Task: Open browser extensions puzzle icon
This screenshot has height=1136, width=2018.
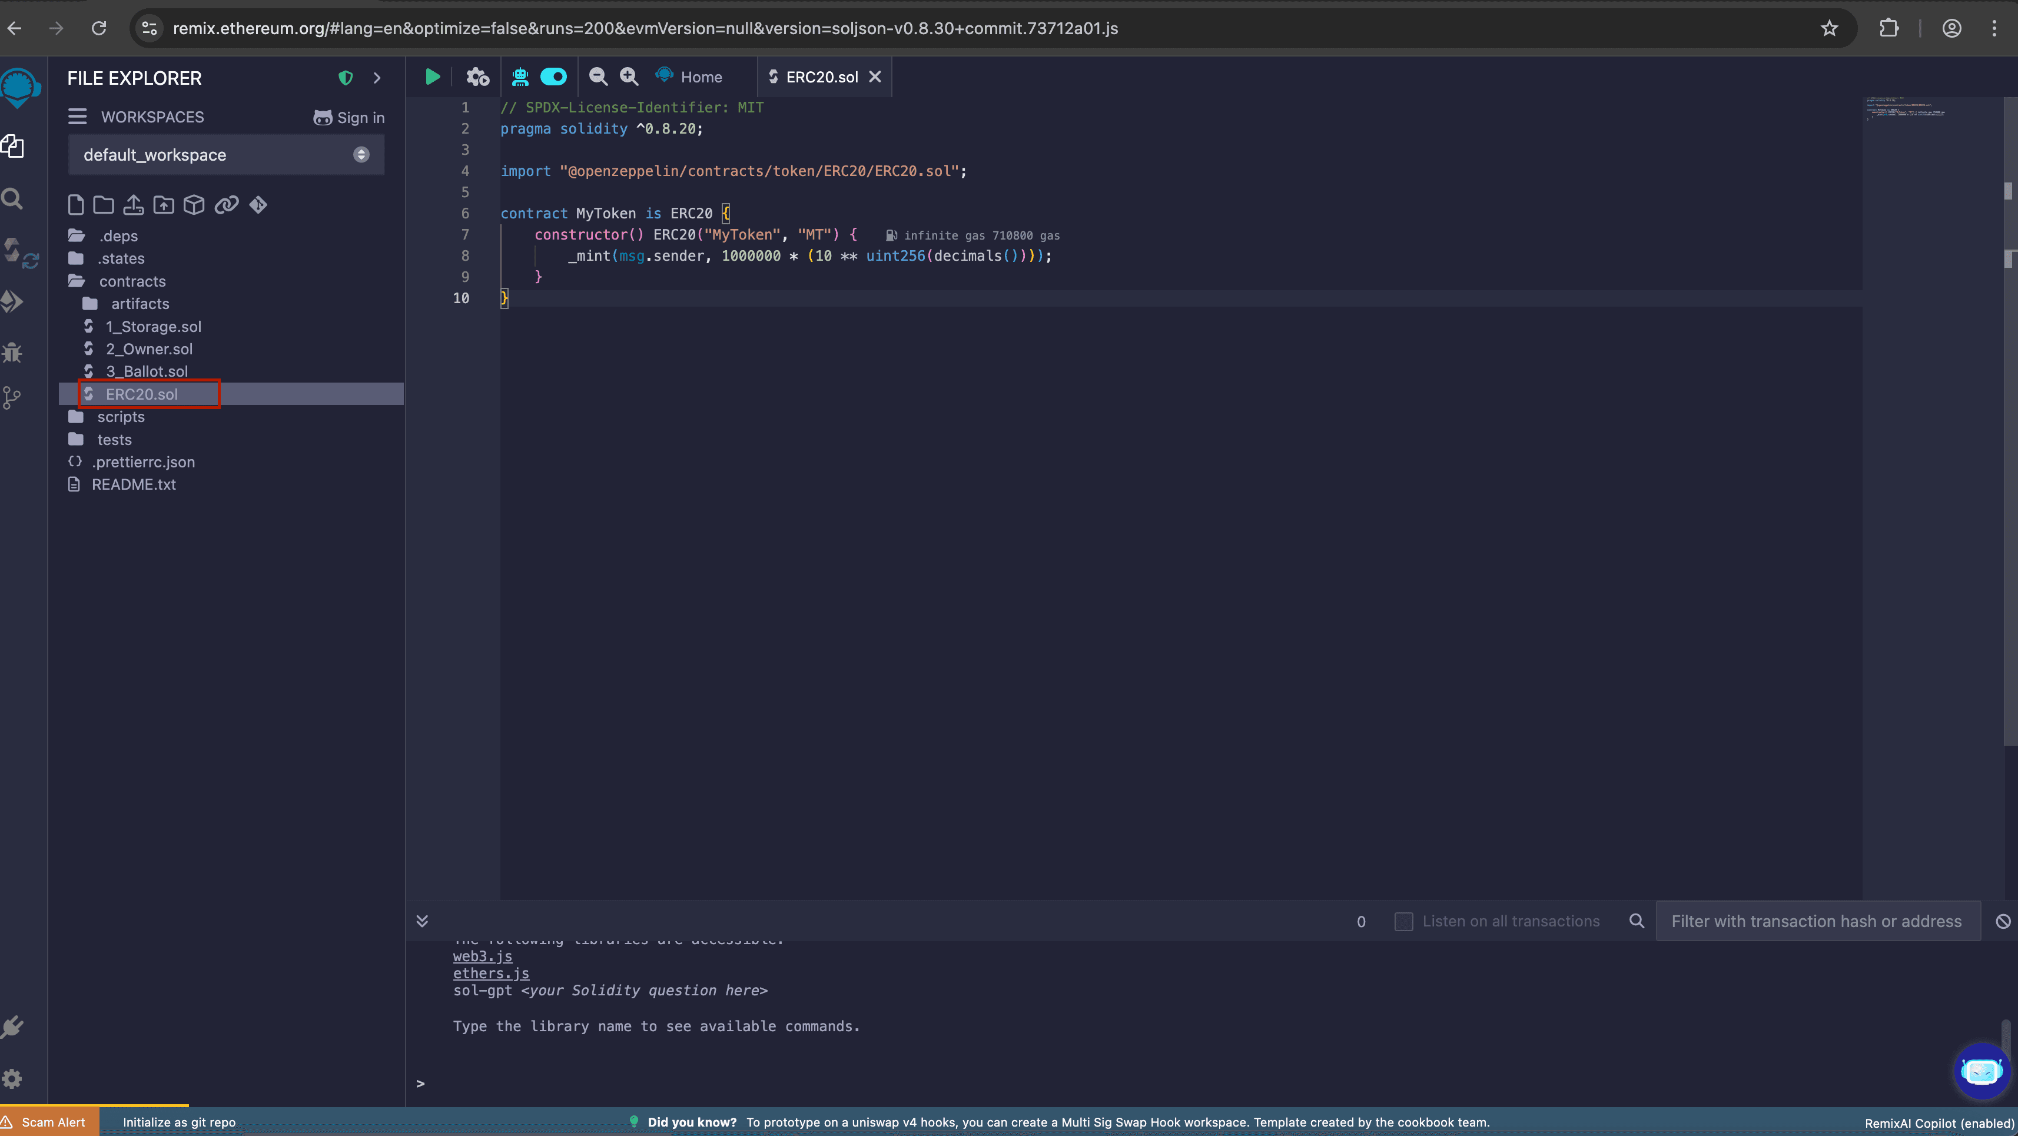Action: (1888, 28)
